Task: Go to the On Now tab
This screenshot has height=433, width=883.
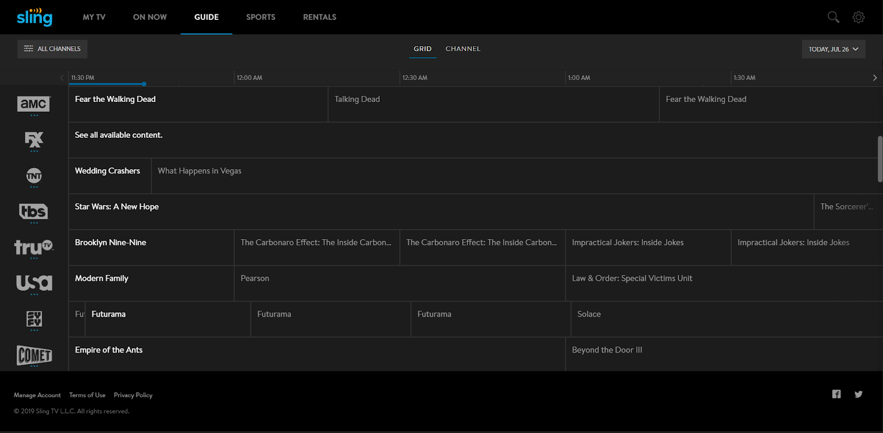Action: tap(150, 17)
